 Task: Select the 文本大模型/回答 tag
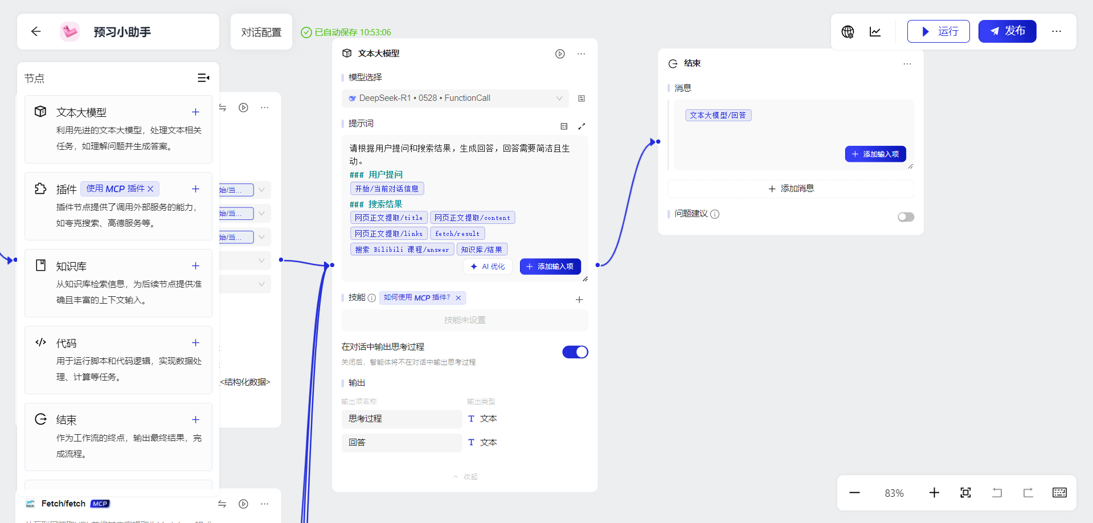(718, 115)
